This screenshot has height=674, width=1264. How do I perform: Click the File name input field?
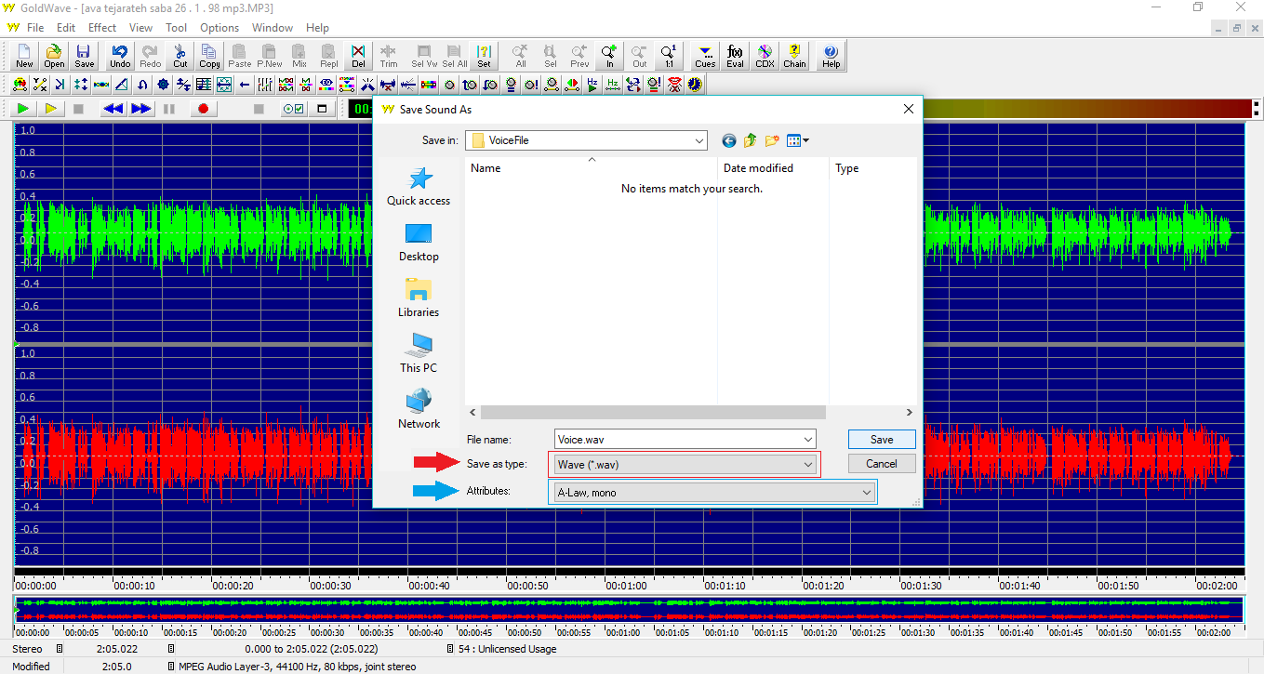pos(677,440)
